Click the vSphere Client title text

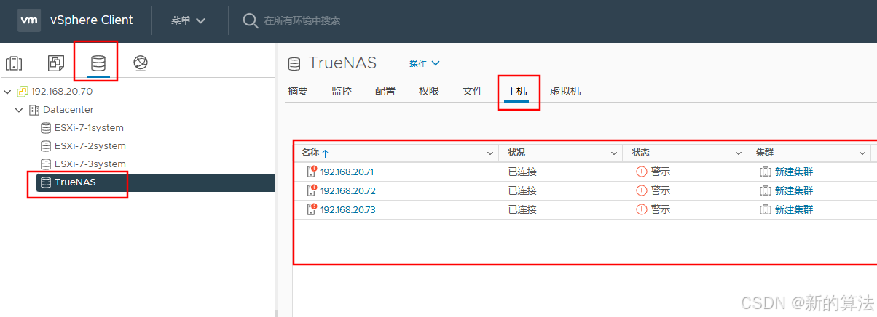pyautogui.click(x=92, y=20)
